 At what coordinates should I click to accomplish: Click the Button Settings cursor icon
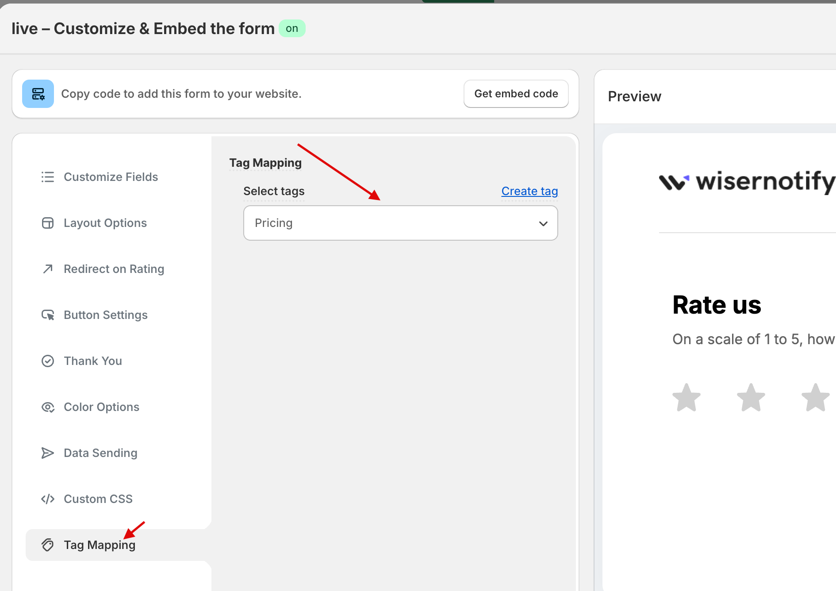pos(48,315)
